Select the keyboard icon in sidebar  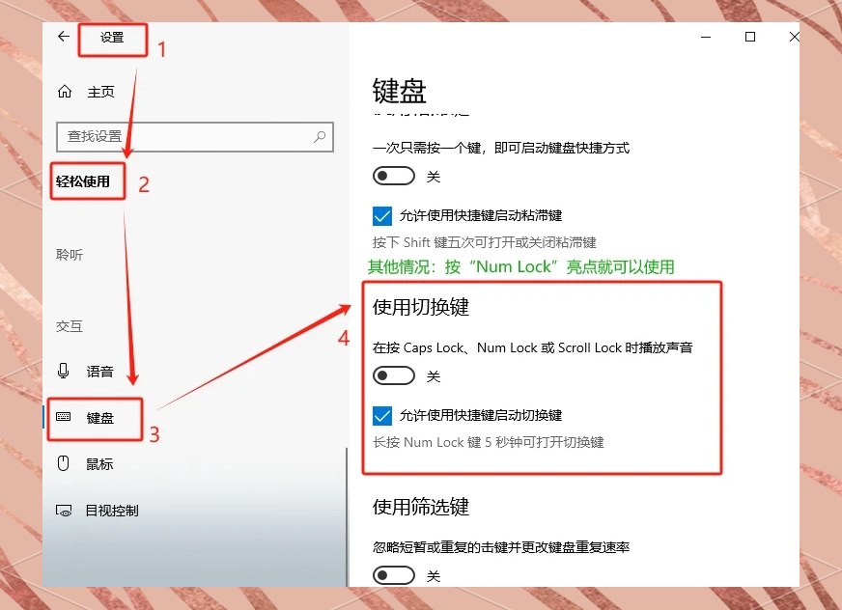[64, 417]
